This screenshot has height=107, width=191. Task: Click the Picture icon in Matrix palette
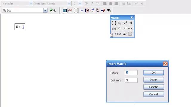[x=130, y=34]
